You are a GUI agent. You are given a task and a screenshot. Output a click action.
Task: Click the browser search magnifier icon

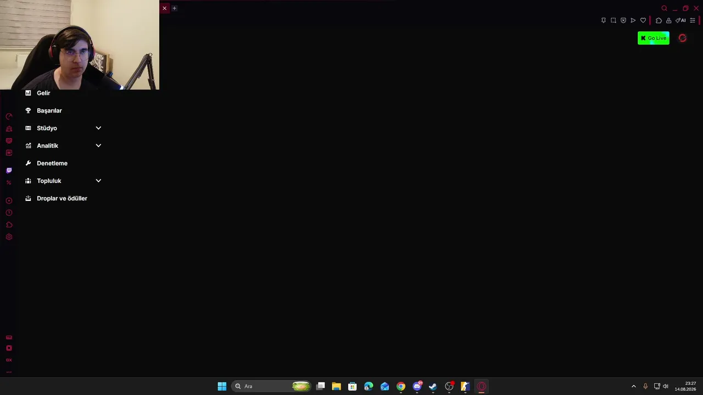click(x=665, y=8)
